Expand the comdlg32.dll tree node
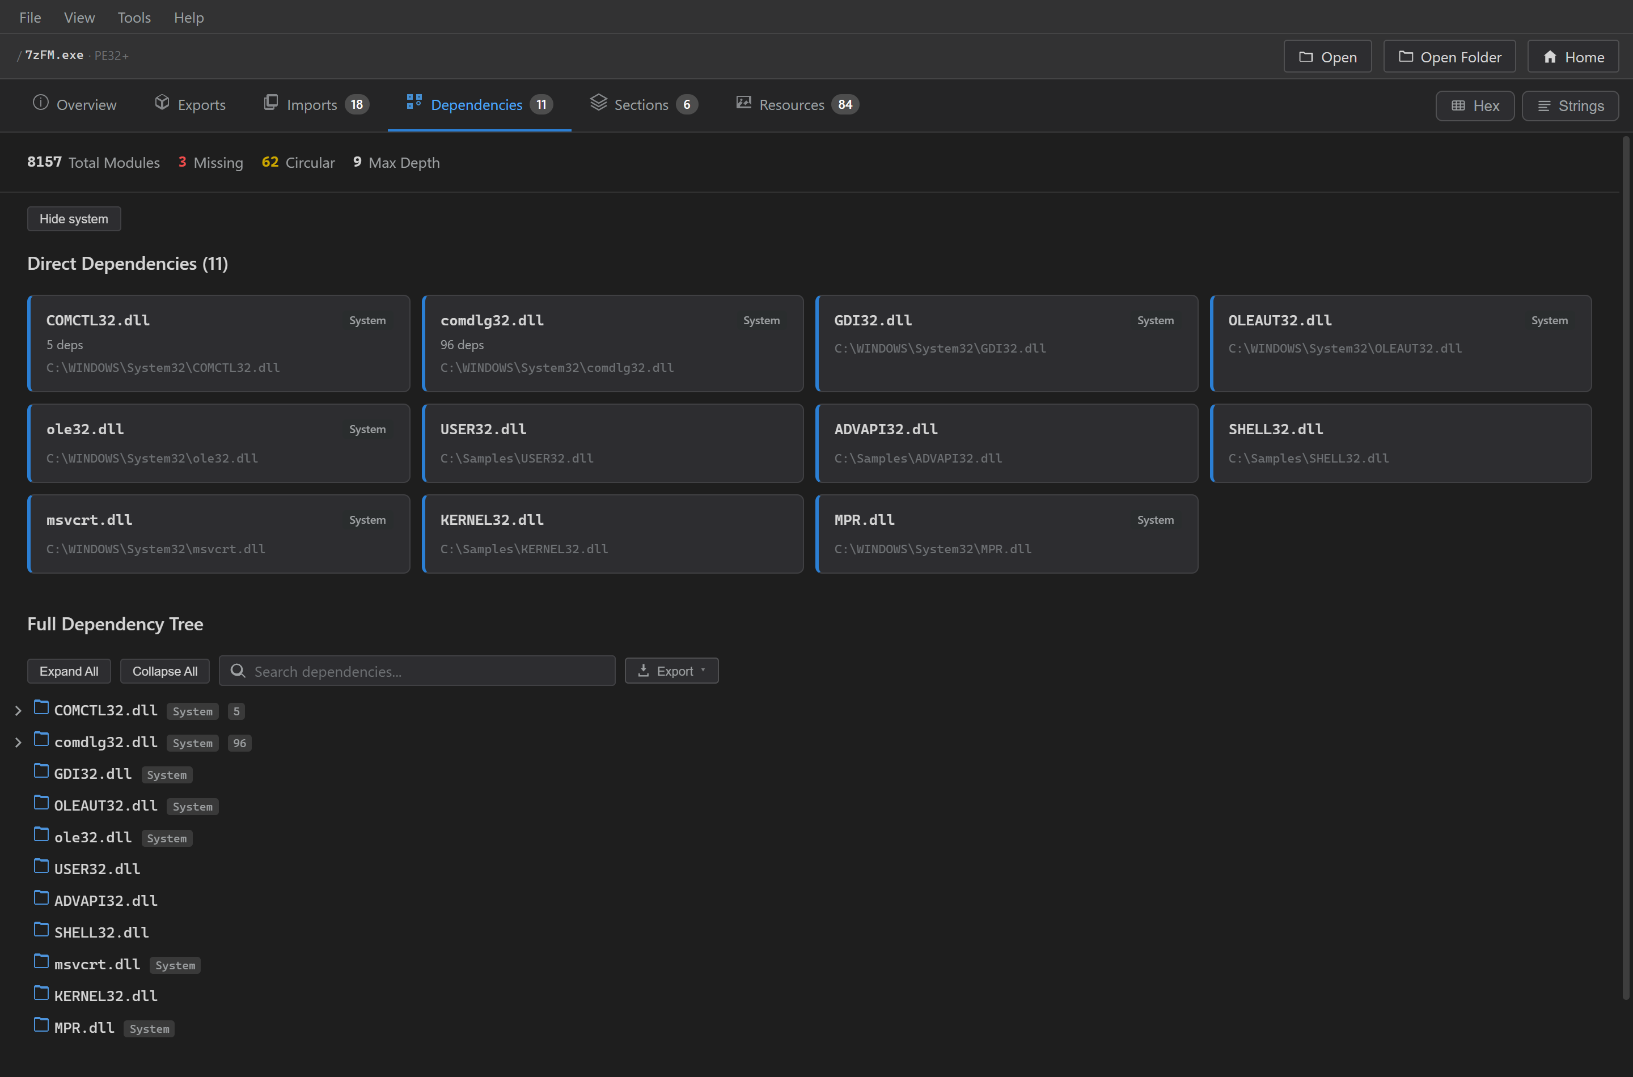The image size is (1633, 1077). coord(19,743)
